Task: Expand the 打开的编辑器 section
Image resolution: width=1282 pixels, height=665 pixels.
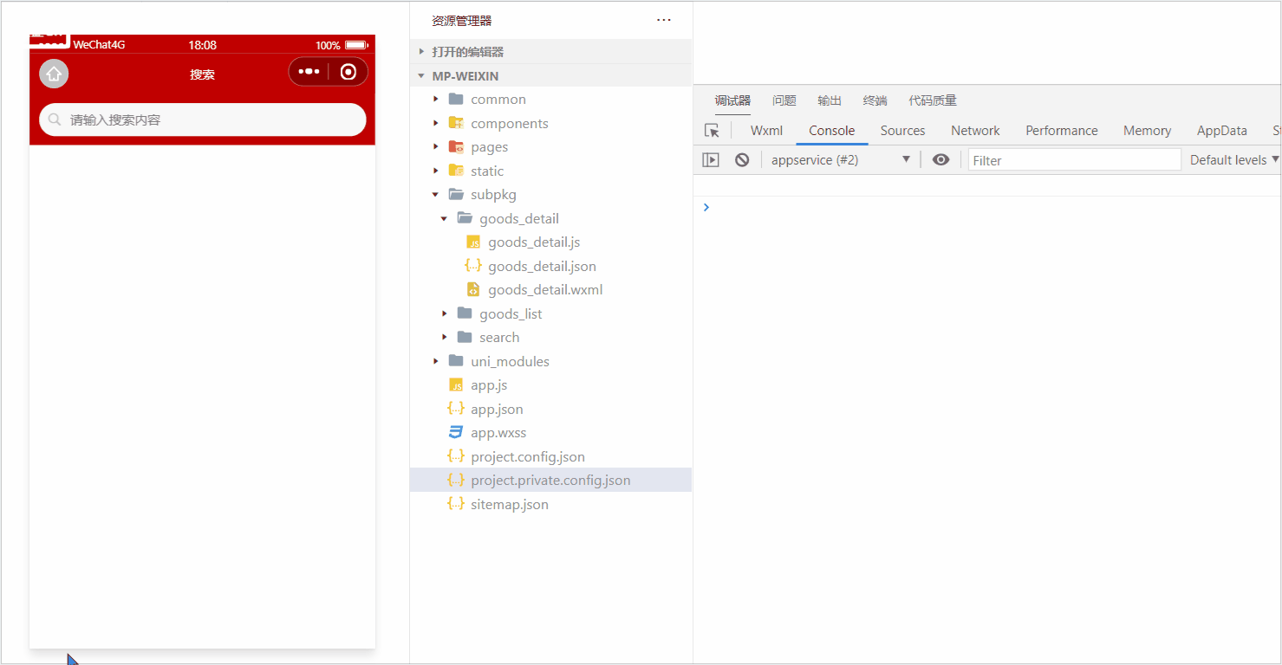Action: [421, 52]
